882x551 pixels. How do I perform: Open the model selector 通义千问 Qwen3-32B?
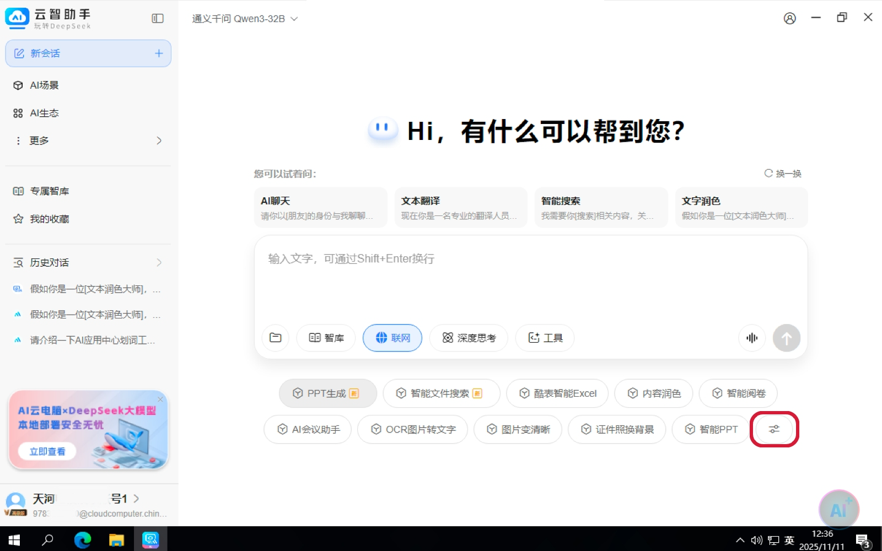point(245,19)
